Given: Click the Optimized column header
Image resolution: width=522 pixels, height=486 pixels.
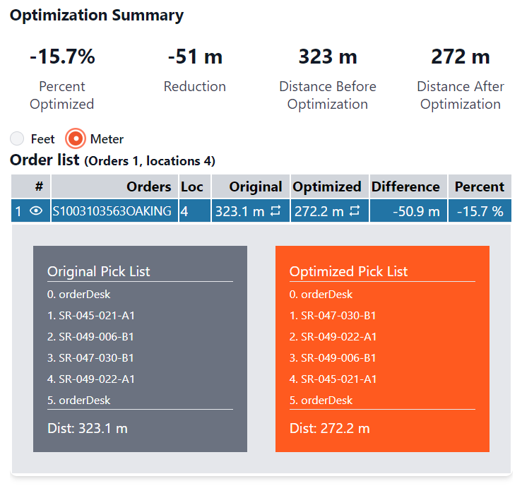Looking at the screenshot, I should [327, 186].
